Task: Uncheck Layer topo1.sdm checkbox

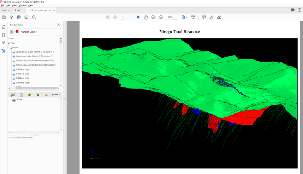Action: tap(14, 56)
